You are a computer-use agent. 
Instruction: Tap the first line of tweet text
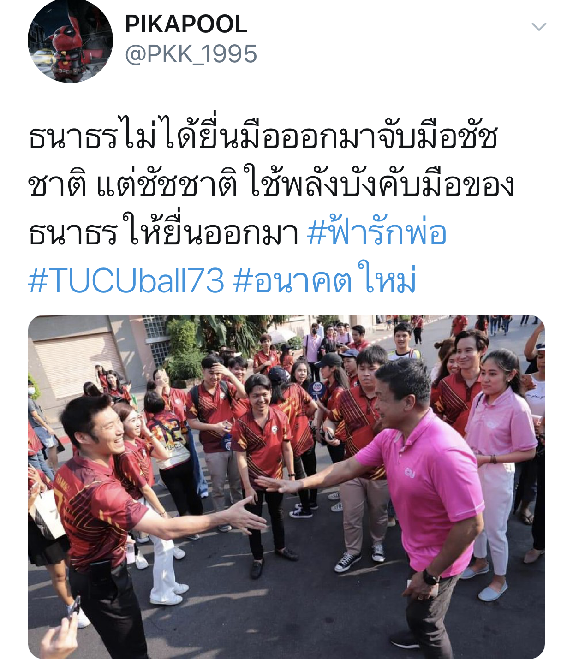(x=263, y=137)
